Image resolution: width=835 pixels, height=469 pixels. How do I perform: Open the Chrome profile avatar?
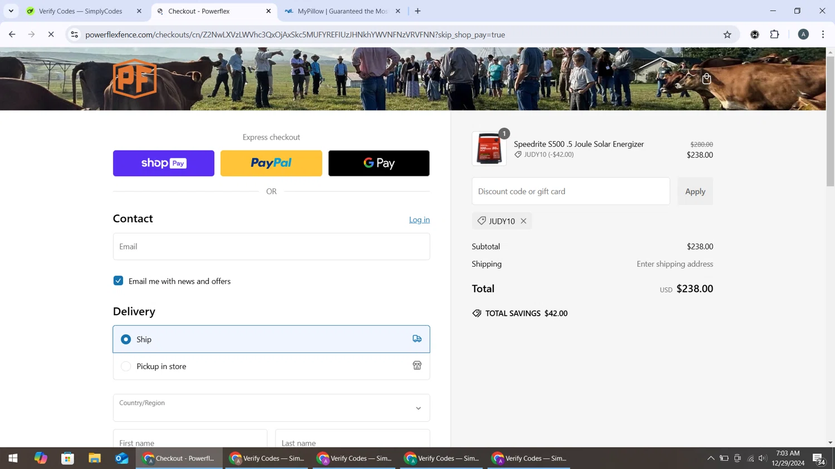tap(803, 34)
